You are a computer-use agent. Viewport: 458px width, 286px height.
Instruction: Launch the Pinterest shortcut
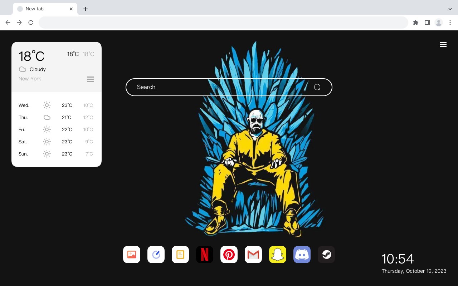pyautogui.click(x=229, y=255)
